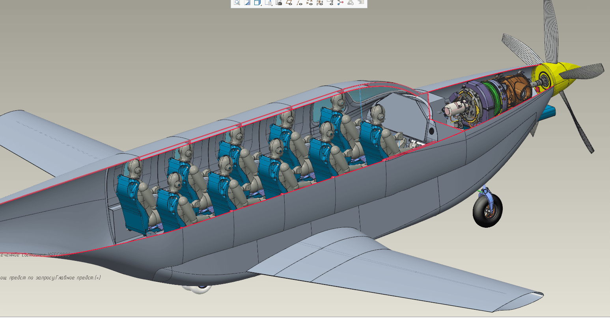This screenshot has width=610, height=318.
Task: Click the last greyed-out toolbar icon
Action: pyautogui.click(x=361, y=2)
